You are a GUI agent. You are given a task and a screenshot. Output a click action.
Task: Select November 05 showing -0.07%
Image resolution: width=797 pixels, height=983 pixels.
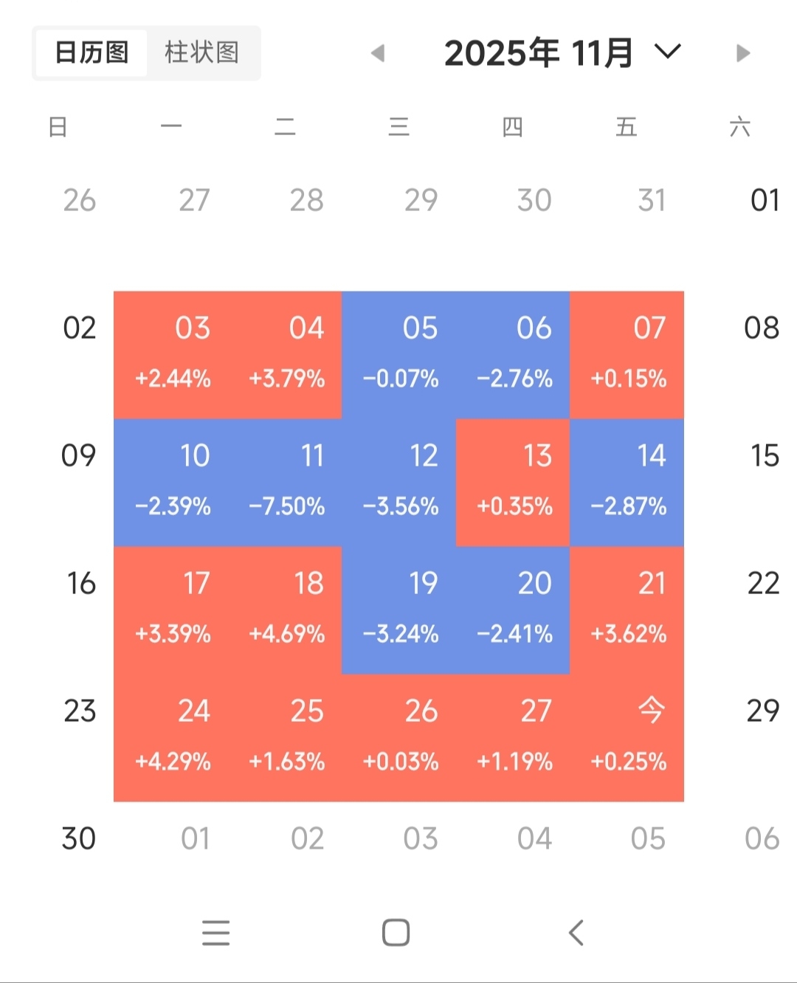(x=399, y=355)
